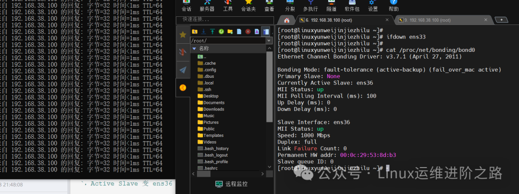Image resolution: width=519 pixels, height=194 pixels.
Task: Select the .local folder
Action: click(x=206, y=83)
